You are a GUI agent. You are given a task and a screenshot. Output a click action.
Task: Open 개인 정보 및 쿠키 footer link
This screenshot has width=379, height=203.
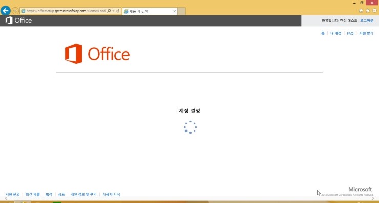tap(83, 194)
